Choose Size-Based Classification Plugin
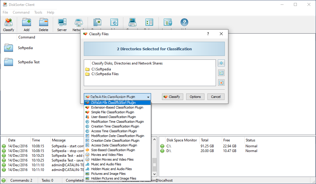 [117, 150]
